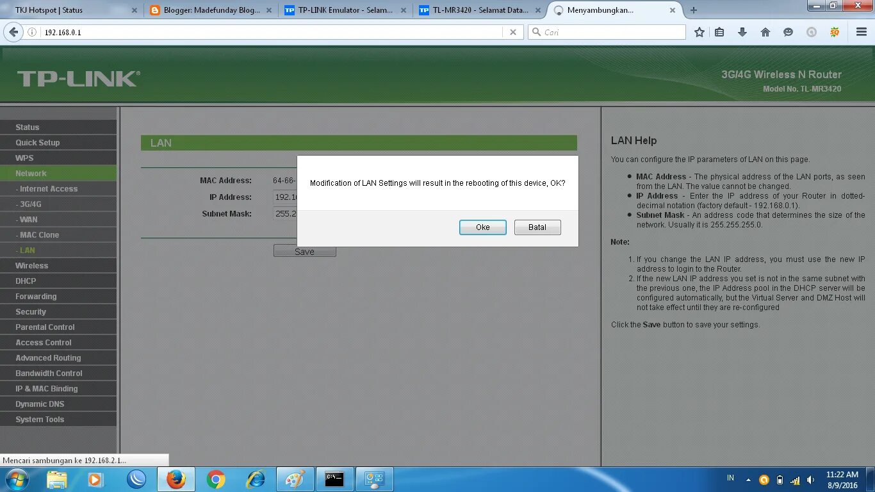This screenshot has width=875, height=492.
Task: Open Winbox blue icon in taskbar
Action: (136, 479)
